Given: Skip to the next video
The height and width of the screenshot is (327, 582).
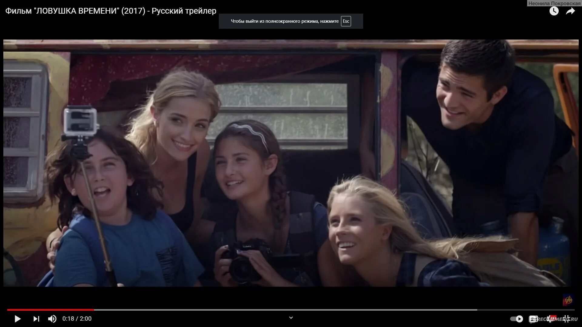Looking at the screenshot, I should [x=36, y=319].
